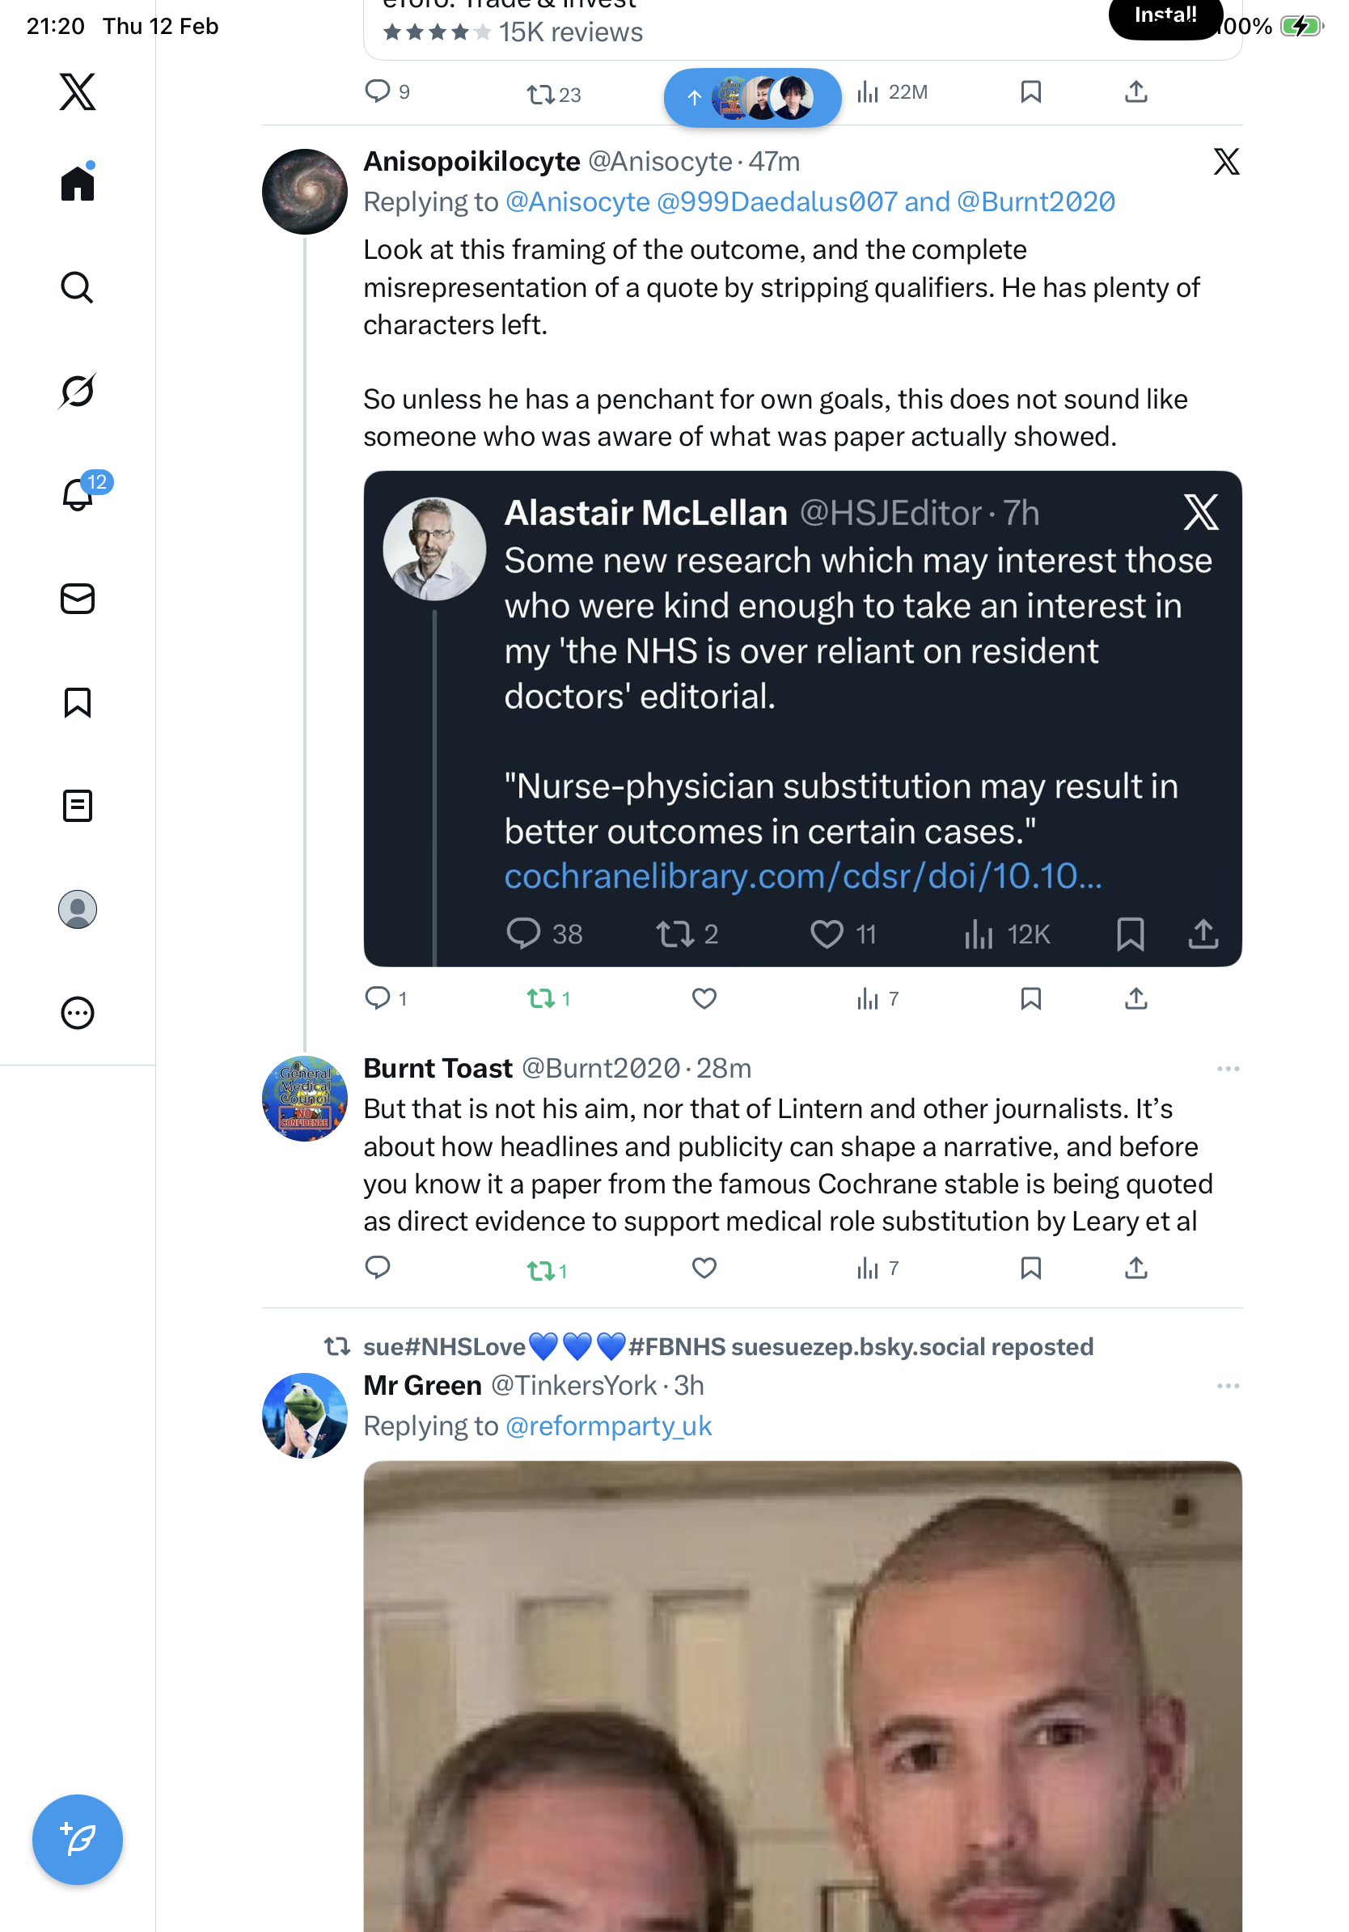Click the X logo in sidebar
The width and height of the screenshot is (1349, 1932).
tap(78, 91)
